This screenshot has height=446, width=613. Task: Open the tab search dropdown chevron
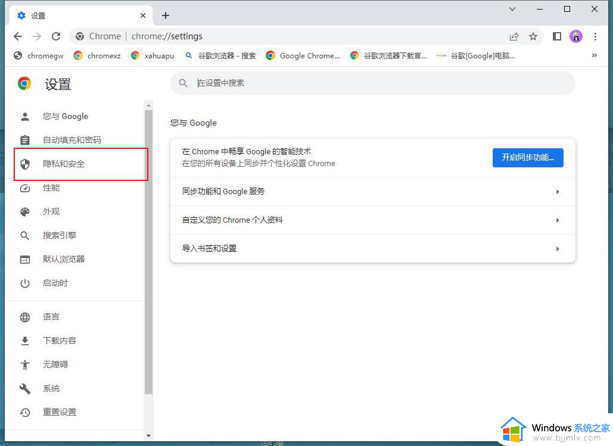512,8
